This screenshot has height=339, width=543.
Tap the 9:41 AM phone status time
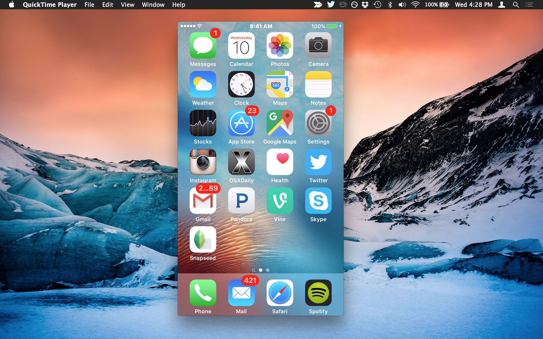click(261, 26)
